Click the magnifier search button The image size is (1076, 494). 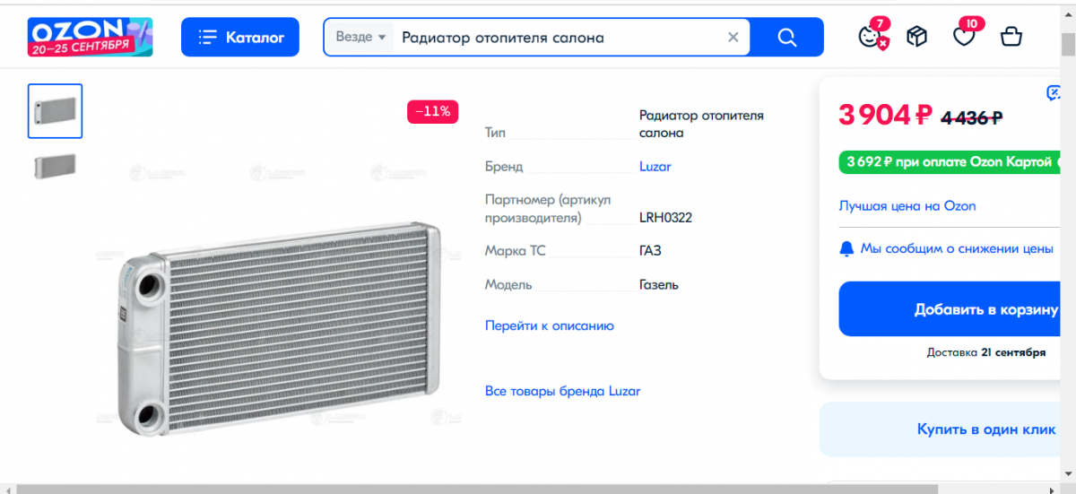786,37
